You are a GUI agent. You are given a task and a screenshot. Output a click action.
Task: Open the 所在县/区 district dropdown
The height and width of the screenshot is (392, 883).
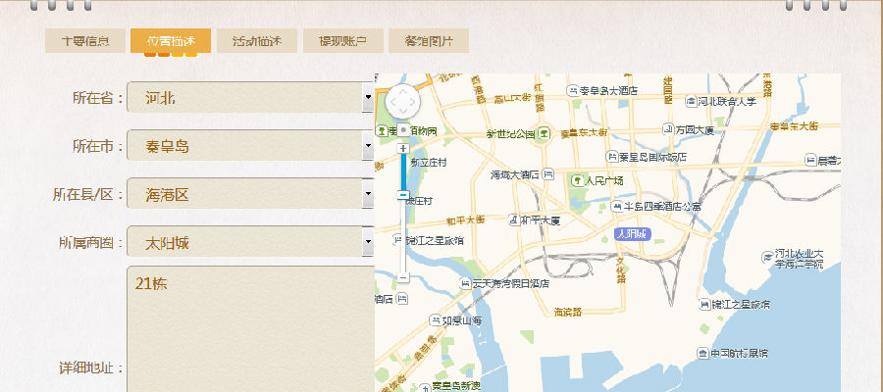point(367,194)
